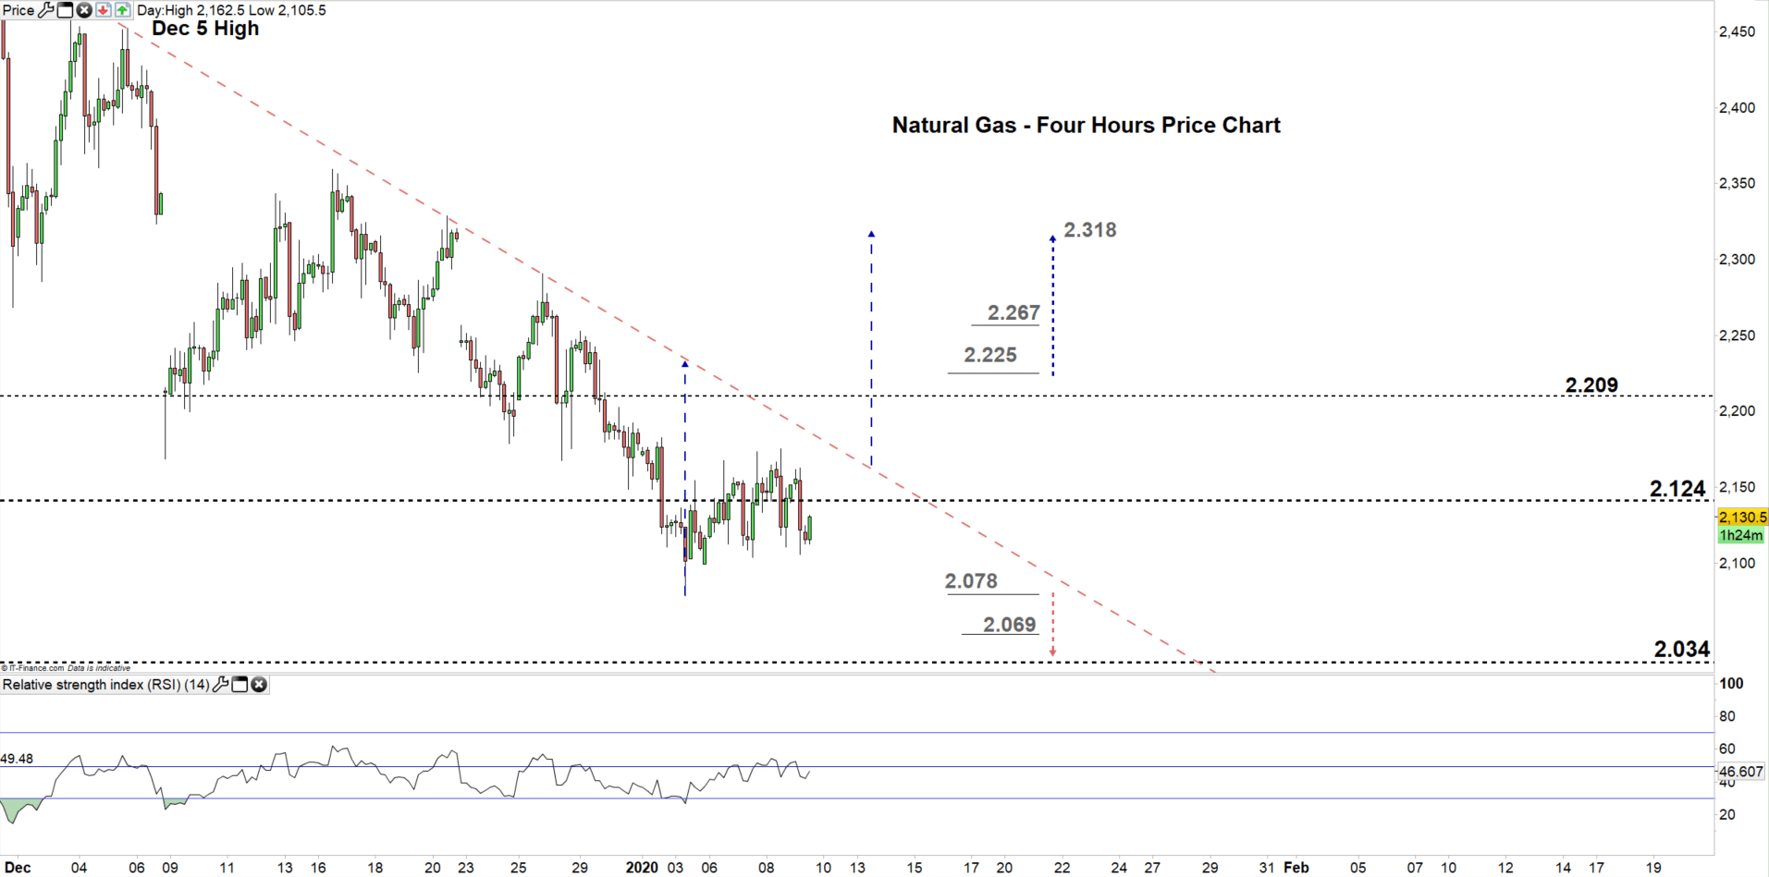Click the 'Day:High 2,162.5 Low 2,105.5' readout
1769x877 pixels.
point(231,11)
